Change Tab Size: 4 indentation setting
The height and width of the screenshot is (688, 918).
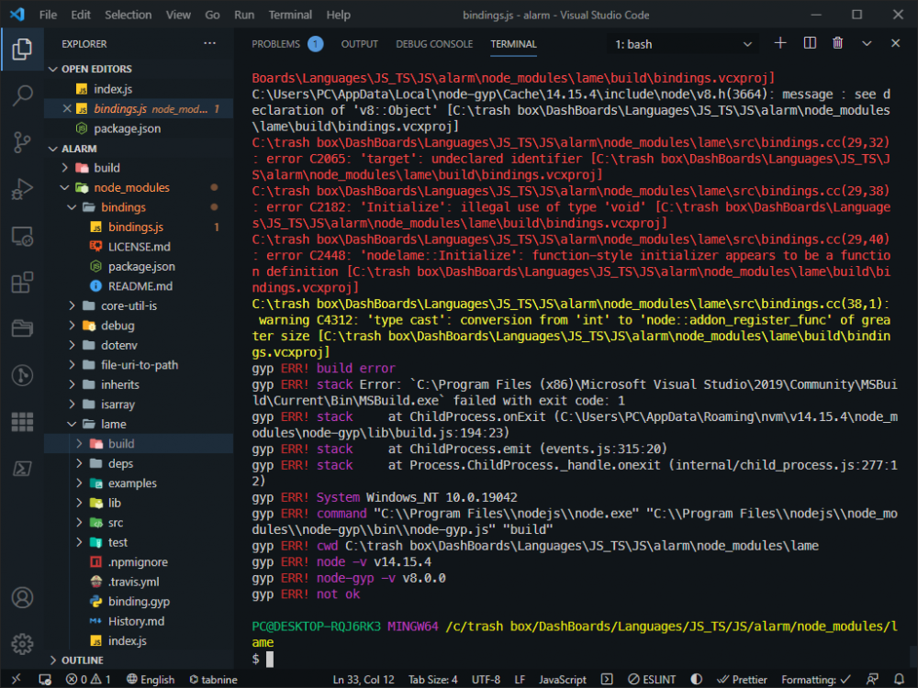(432, 679)
